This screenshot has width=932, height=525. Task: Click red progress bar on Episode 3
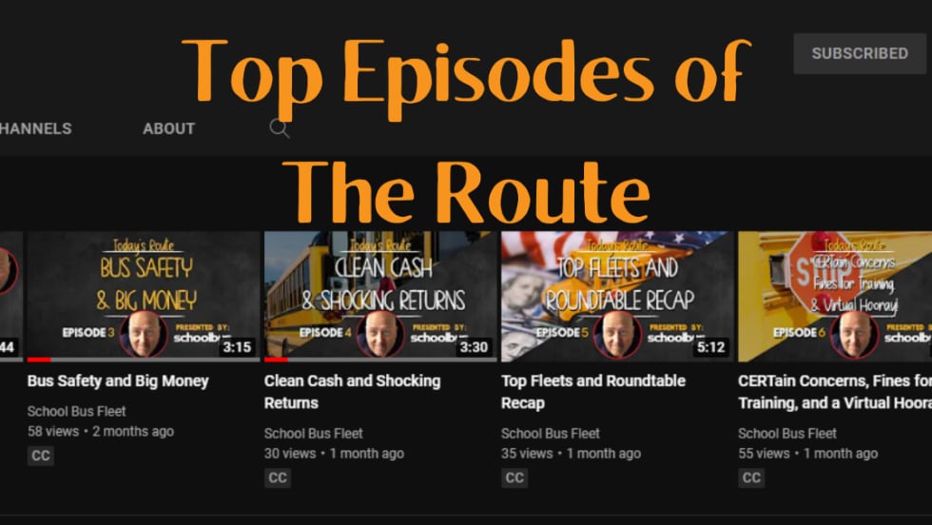tap(39, 360)
